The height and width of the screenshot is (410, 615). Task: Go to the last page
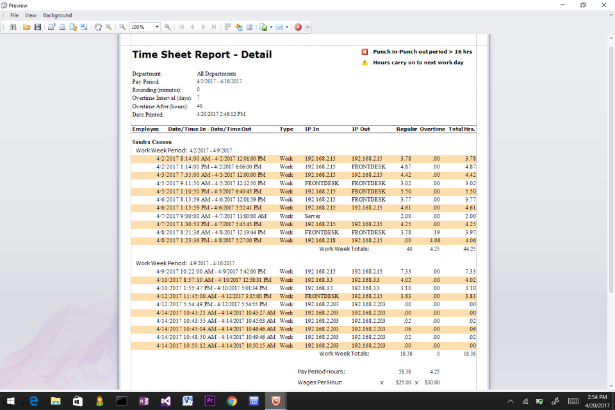[x=214, y=27]
